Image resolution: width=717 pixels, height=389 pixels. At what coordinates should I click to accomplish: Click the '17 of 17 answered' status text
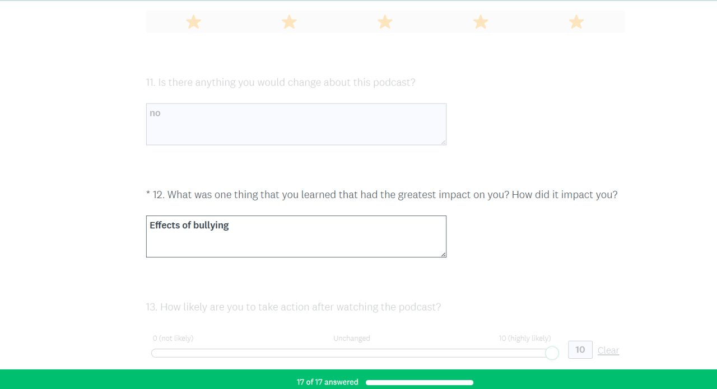pyautogui.click(x=328, y=382)
